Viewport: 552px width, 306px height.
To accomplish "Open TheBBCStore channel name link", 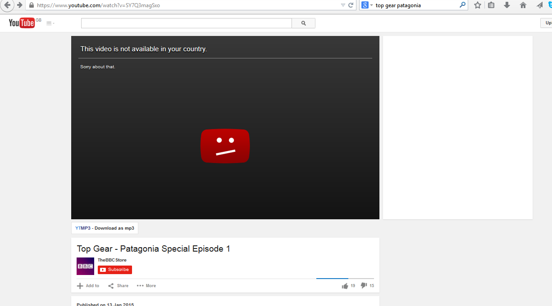I will [x=112, y=260].
